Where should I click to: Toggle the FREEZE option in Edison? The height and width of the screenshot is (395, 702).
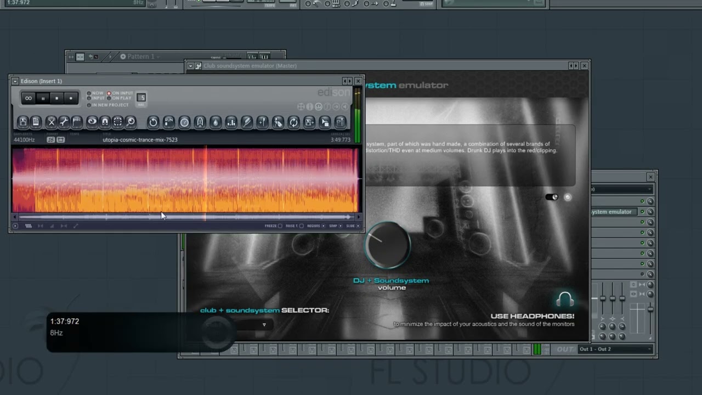coord(274,226)
